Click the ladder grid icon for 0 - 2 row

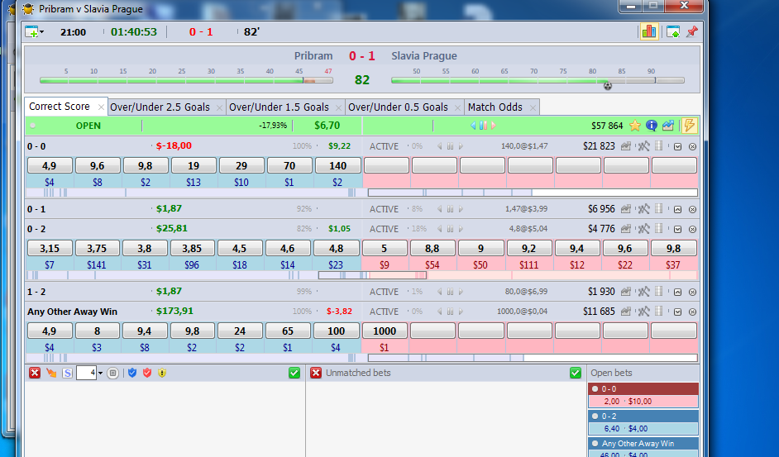pyautogui.click(x=659, y=228)
